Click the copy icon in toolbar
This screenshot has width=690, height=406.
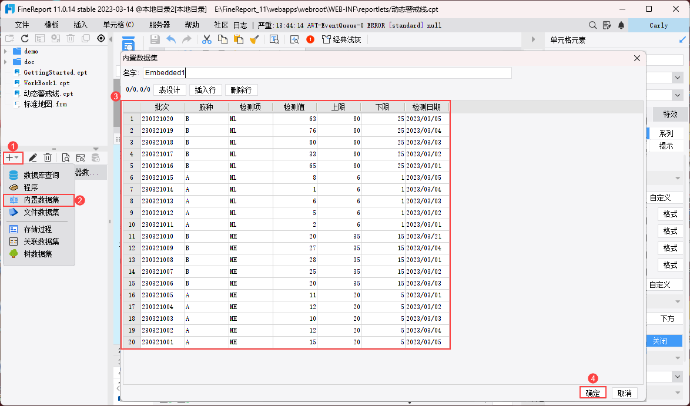click(x=223, y=39)
